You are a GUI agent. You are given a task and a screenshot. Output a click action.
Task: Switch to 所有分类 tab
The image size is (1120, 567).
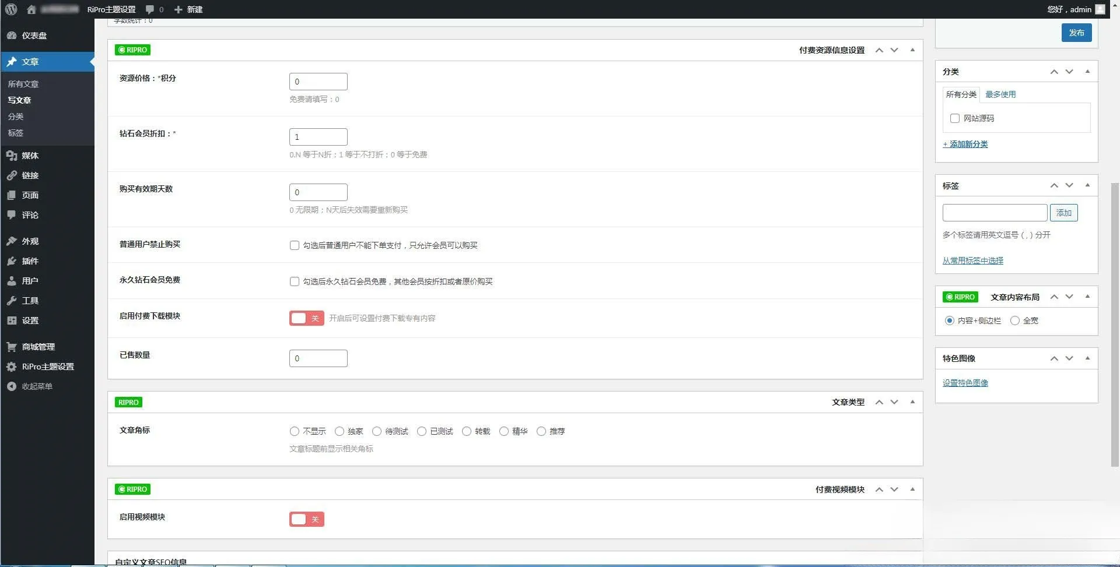961,94
